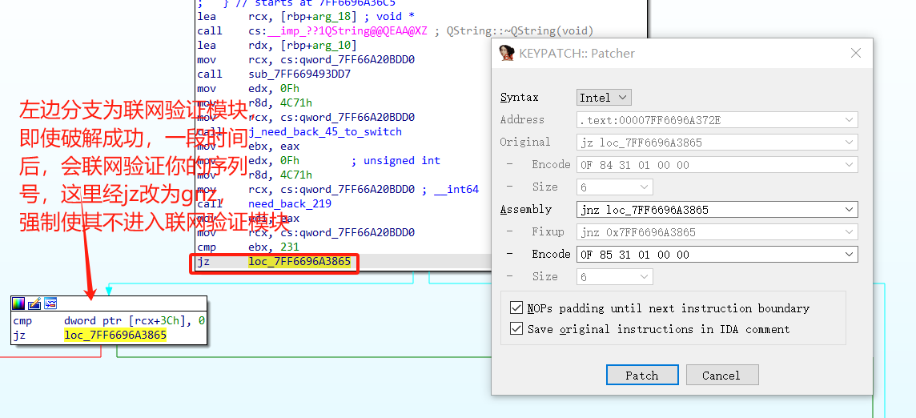916x418 pixels.
Task: Click the node color palette icon
Action: pos(18,303)
